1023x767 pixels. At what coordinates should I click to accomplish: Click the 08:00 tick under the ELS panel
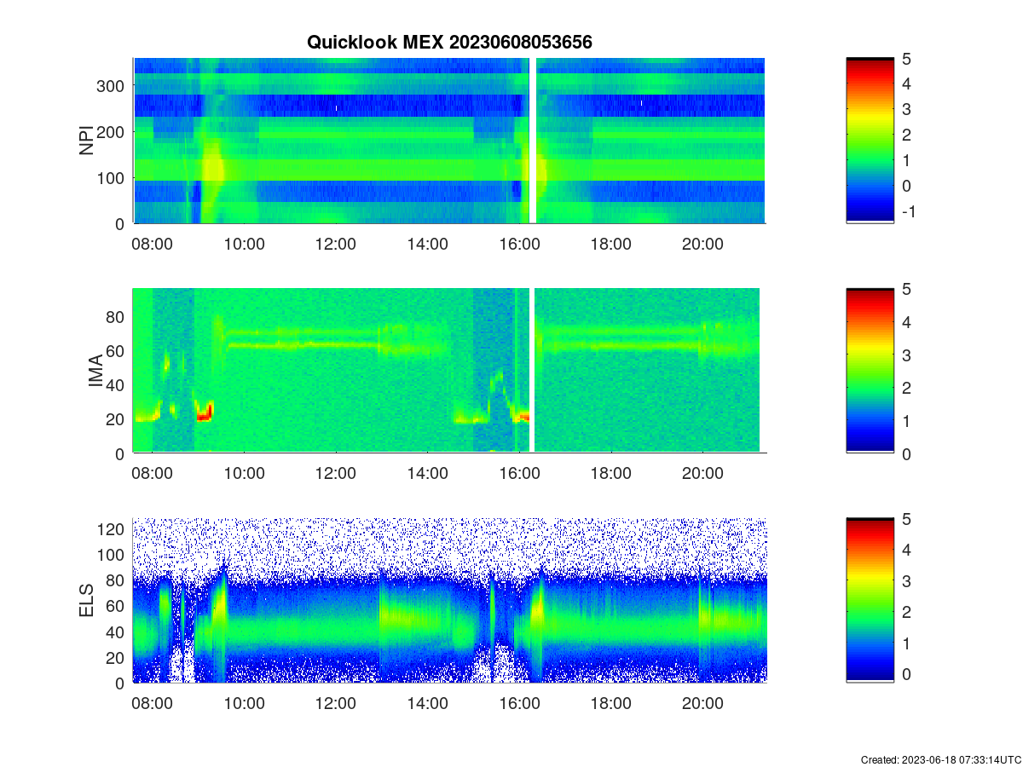[153, 704]
